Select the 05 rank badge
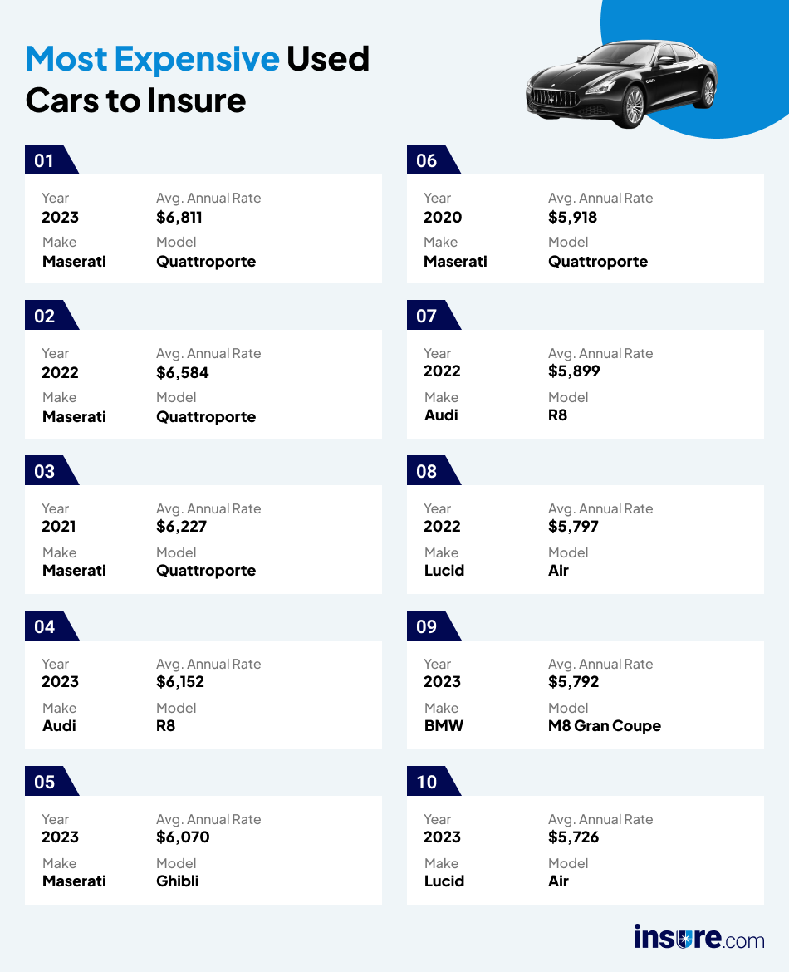Viewport: 789px width, 972px height. pos(46,782)
